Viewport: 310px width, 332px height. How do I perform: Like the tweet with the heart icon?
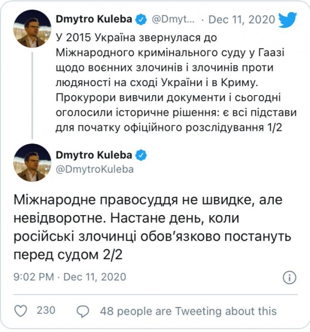point(21,311)
